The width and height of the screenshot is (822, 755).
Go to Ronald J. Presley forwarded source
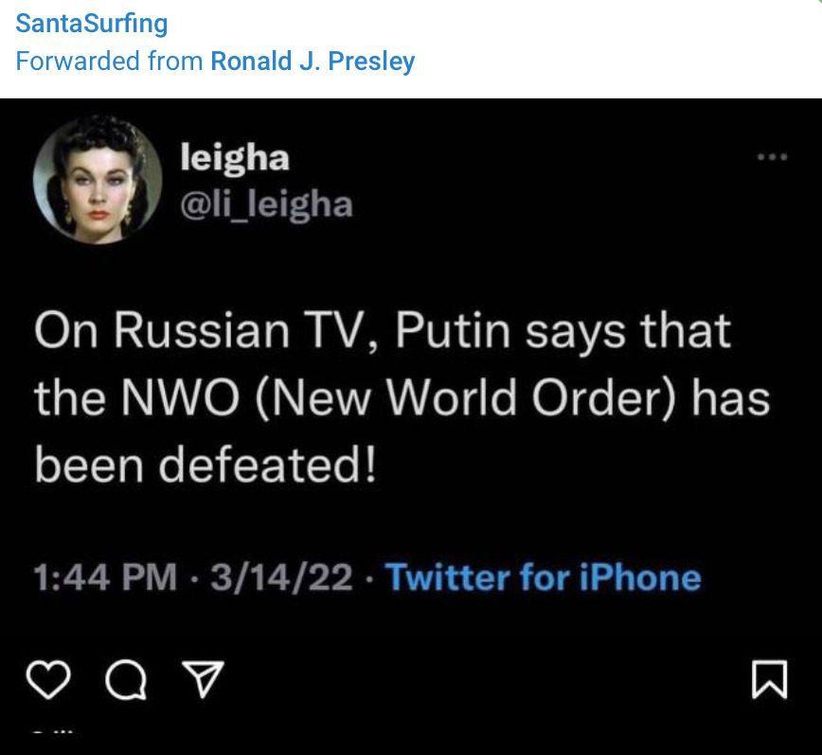coord(313,62)
